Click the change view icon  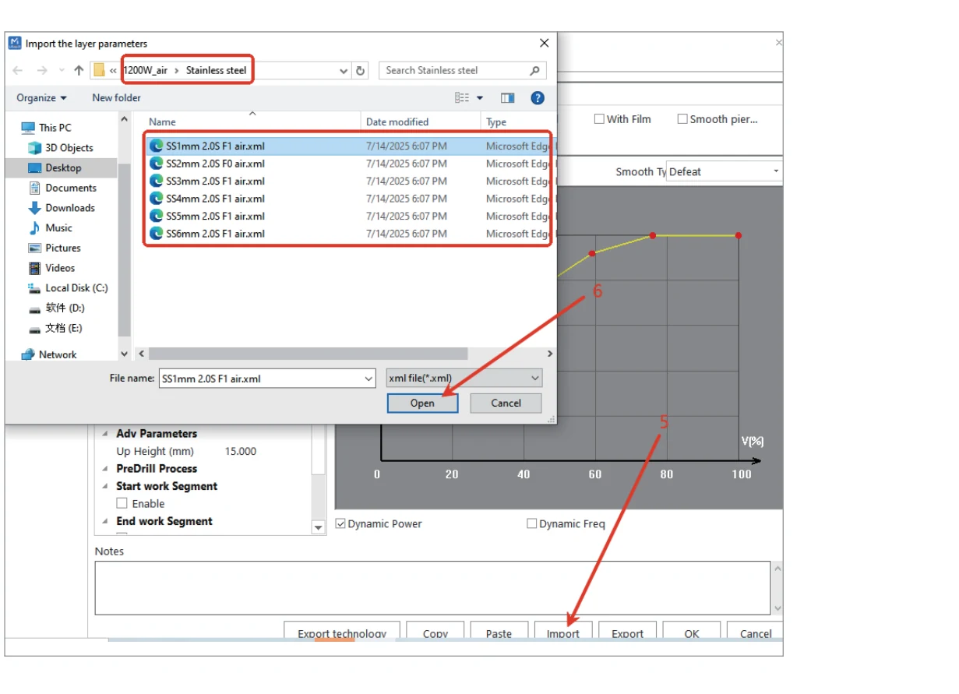[x=463, y=97]
